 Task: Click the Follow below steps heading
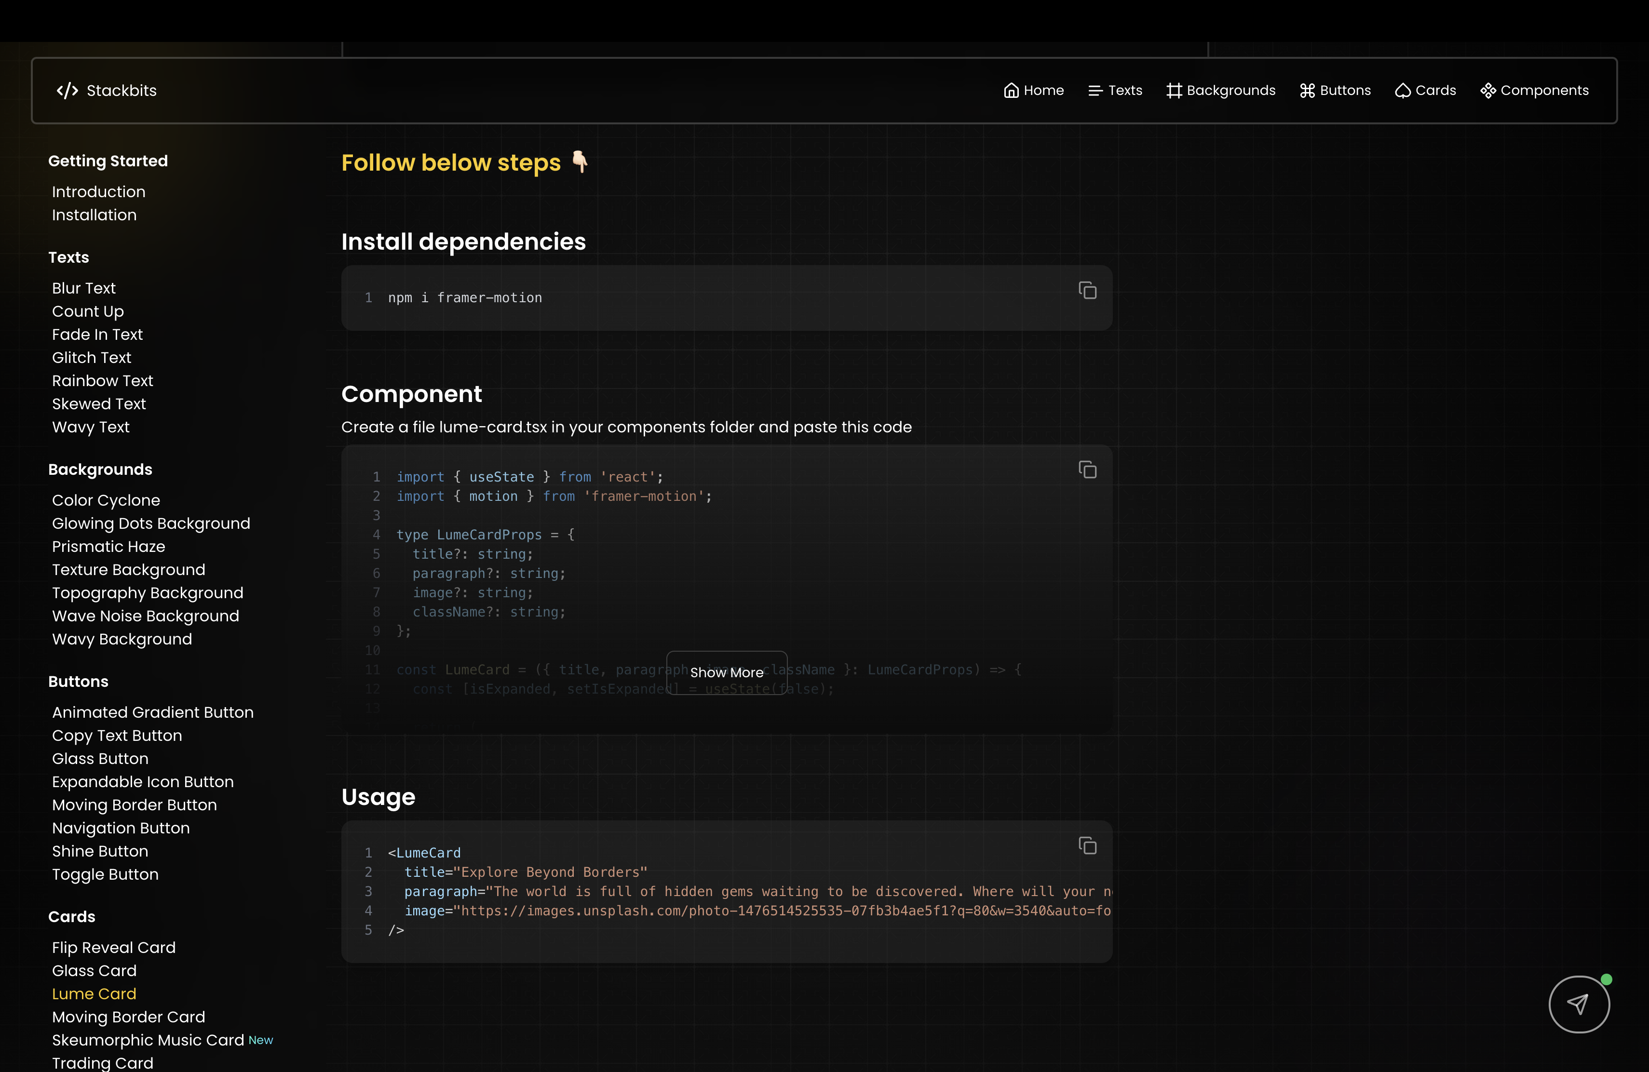465,163
